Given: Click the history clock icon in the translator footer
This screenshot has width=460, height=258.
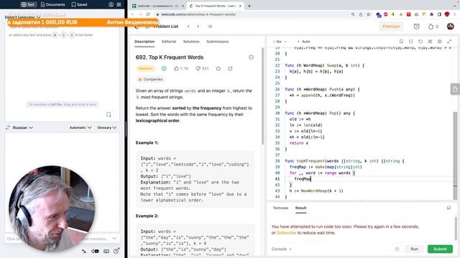Looking at the screenshot, I should (x=116, y=251).
